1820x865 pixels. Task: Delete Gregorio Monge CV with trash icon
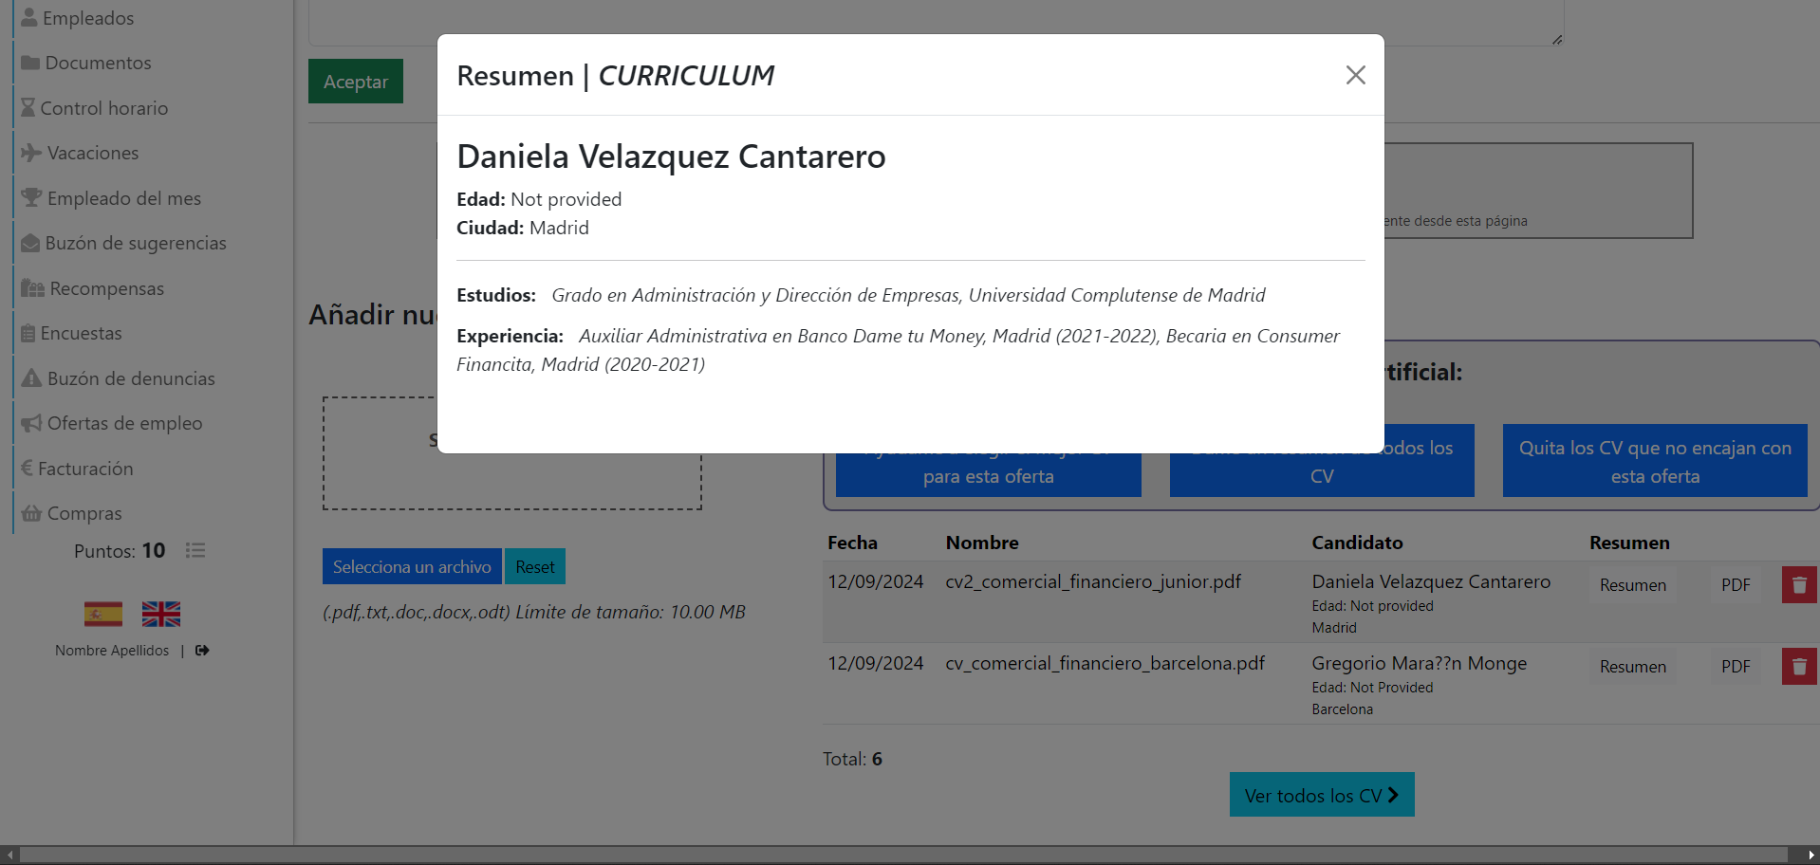1799,667
